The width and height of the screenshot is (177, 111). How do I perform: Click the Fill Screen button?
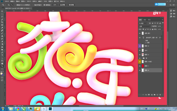pos(71,5)
